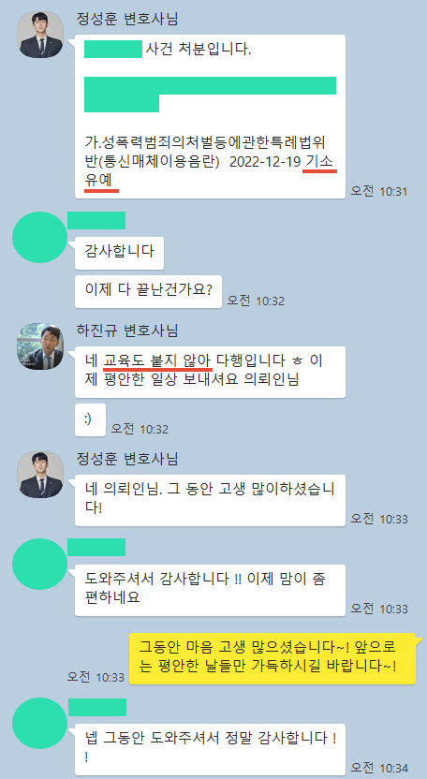
Task: Click the 오전 10:34 timestamp
Action: pos(379,768)
